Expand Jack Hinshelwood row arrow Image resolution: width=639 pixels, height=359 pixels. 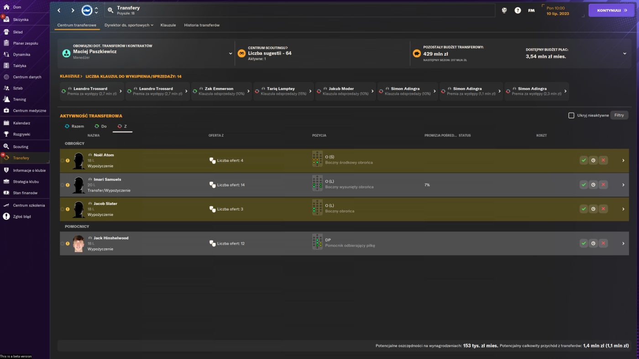[623, 243]
